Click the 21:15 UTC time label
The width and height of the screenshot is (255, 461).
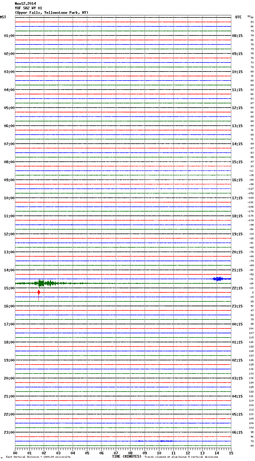tap(237, 270)
